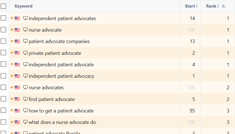Sort by the Start column header
The width and height of the screenshot is (235, 134).
tap(190, 6)
